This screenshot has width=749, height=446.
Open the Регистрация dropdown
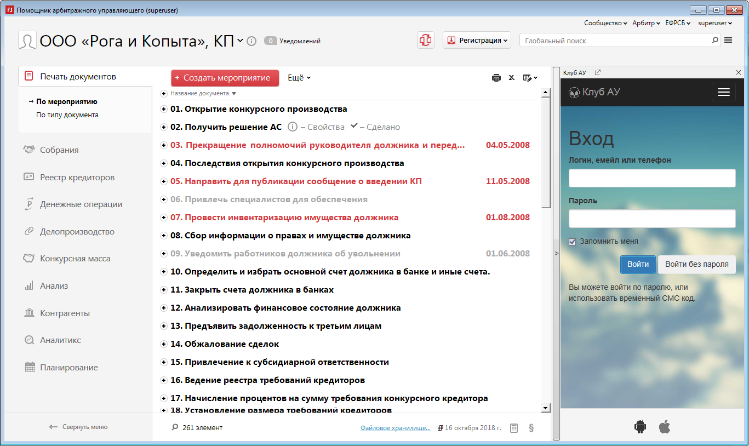(x=477, y=40)
